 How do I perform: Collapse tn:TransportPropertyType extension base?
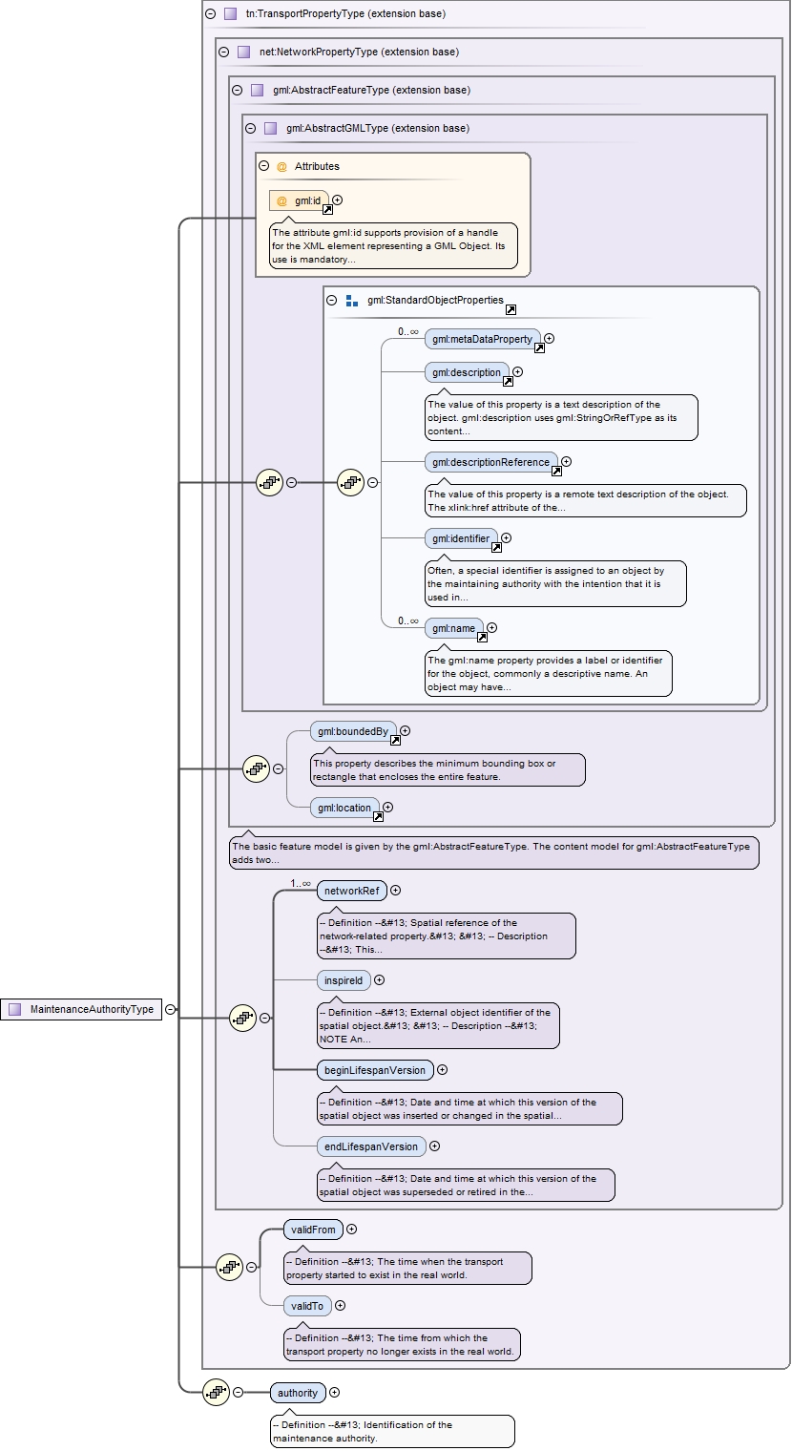tap(210, 14)
